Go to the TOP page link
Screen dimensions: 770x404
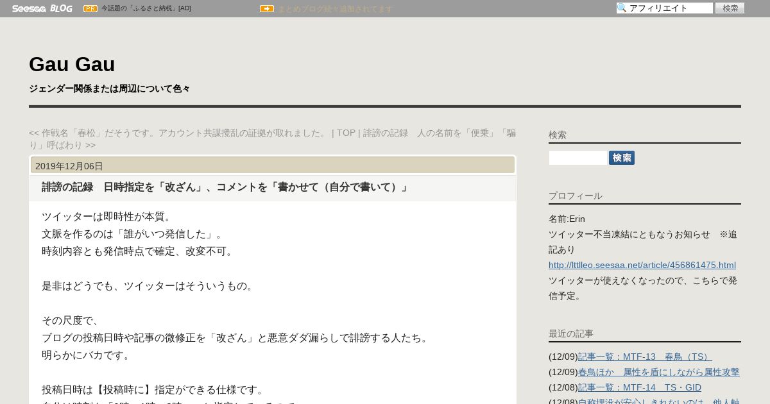(x=346, y=133)
